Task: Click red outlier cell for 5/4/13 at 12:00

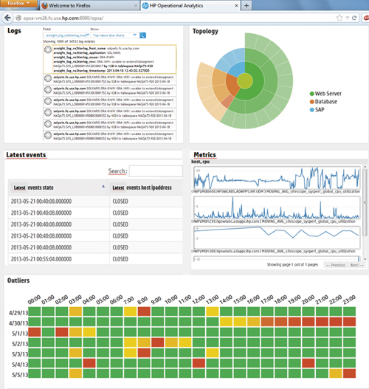Action: (x=199, y=363)
